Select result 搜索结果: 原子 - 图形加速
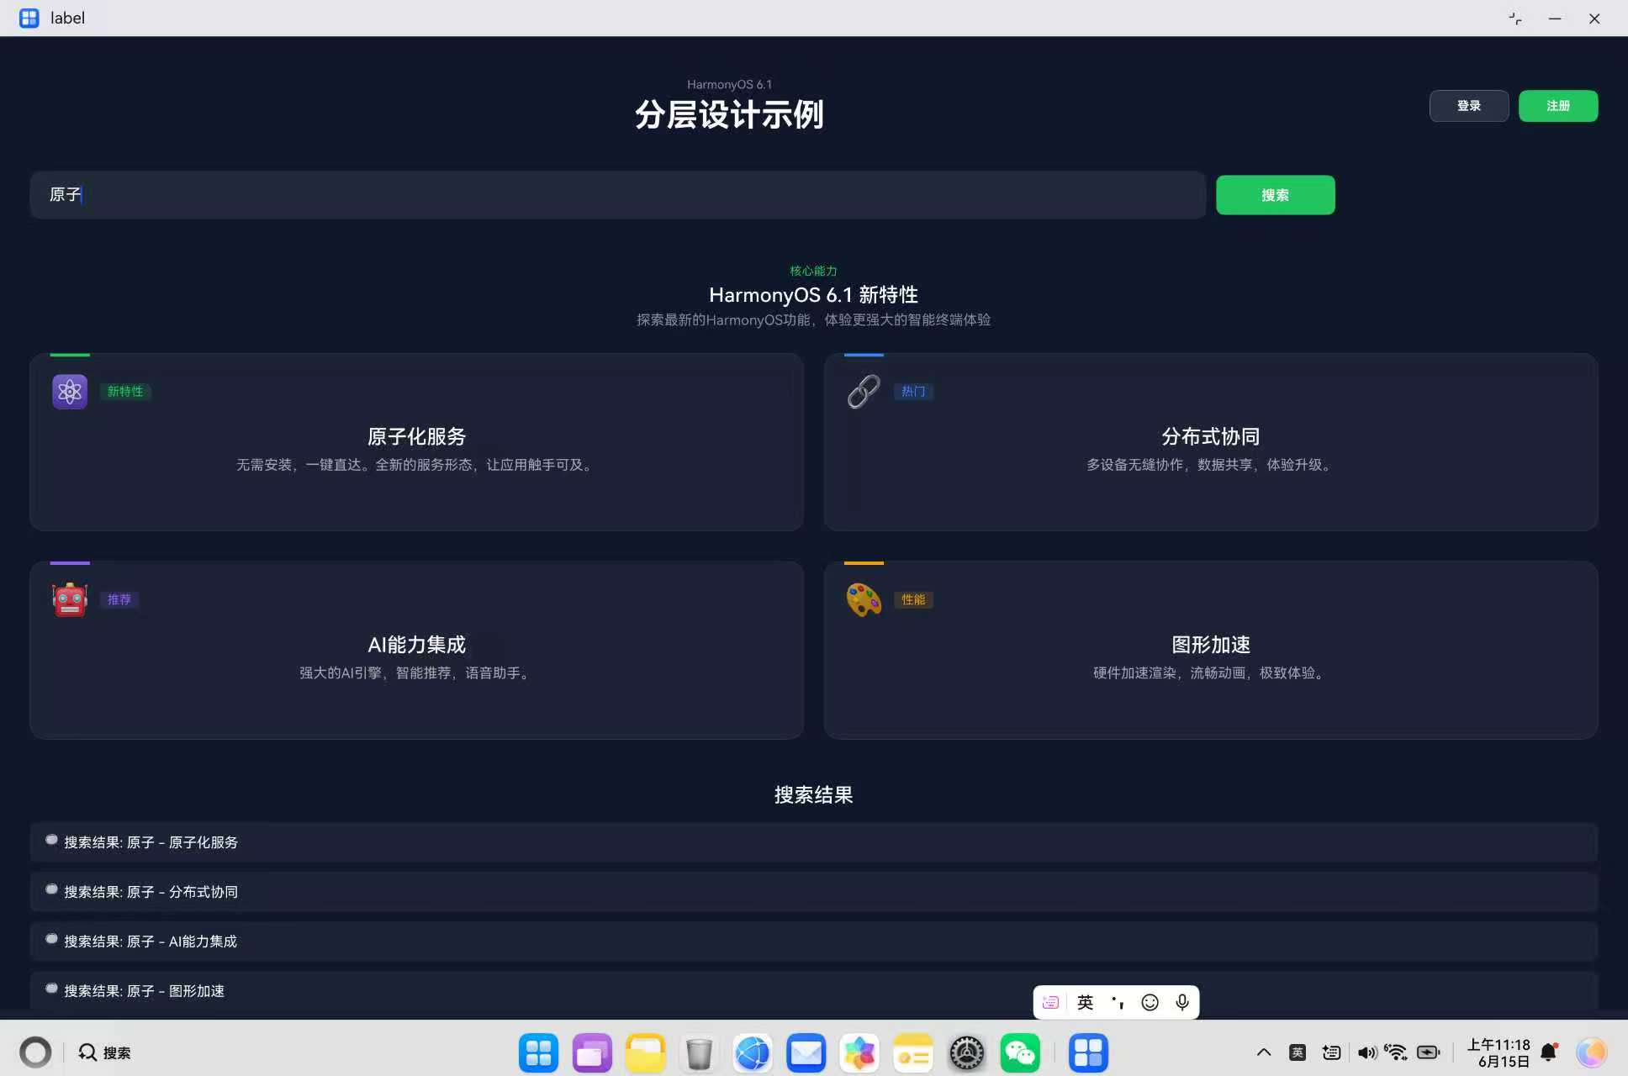This screenshot has height=1076, width=1628. pyautogui.click(x=814, y=991)
